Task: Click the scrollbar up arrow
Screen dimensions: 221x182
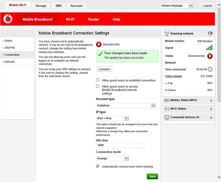Action: (219, 5)
